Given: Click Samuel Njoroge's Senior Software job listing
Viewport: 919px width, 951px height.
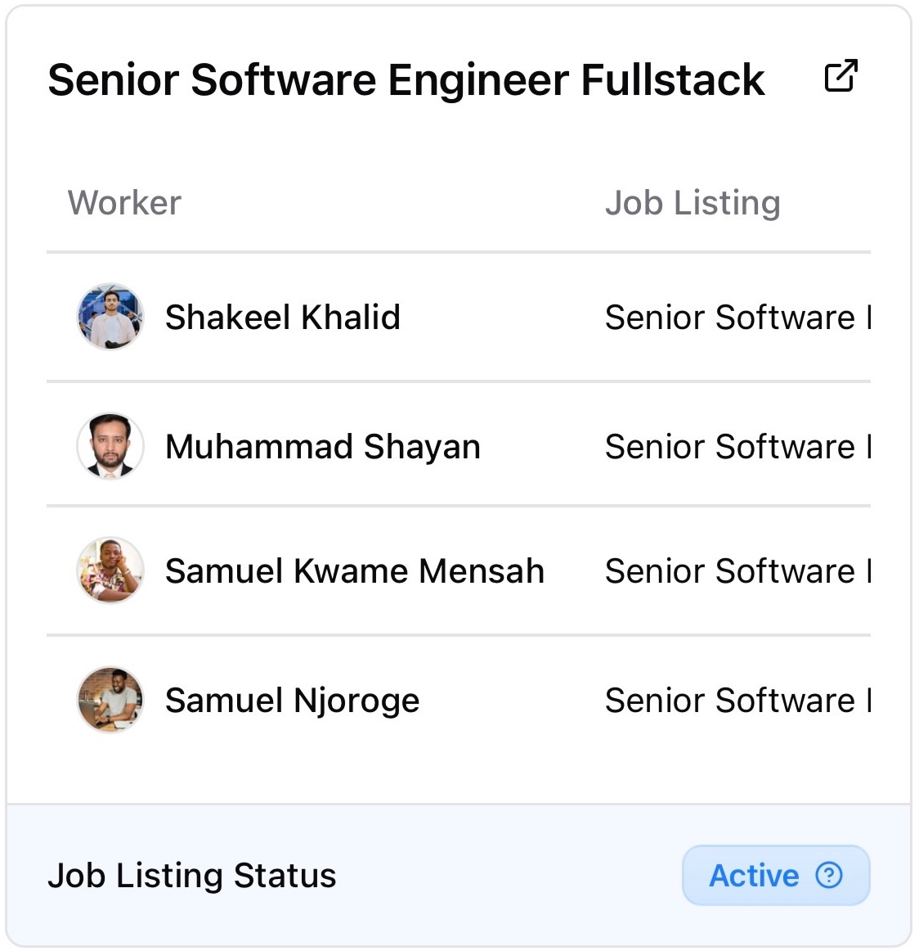Looking at the screenshot, I should (x=737, y=701).
